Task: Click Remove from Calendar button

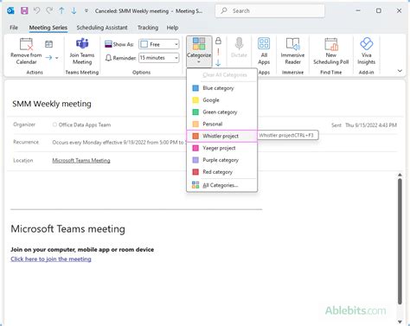Action: [26, 51]
